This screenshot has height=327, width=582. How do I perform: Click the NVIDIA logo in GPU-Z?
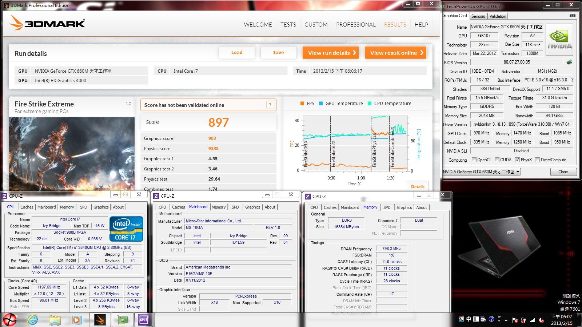[x=560, y=40]
